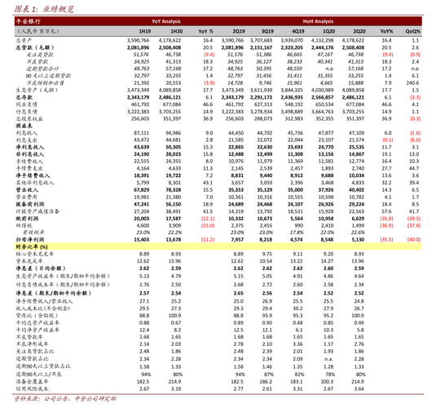Select the '总存款' row label
Viewport: 436px width, 408px height.
pyautogui.click(x=24, y=97)
